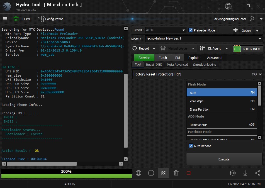Open the Model dropdown list
265x188 pixels.
[204, 39]
